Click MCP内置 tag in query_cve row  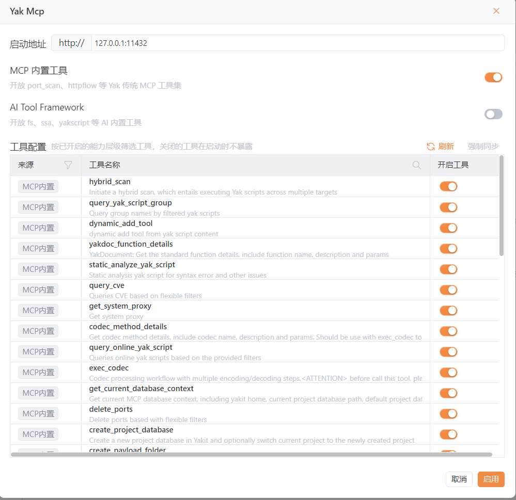(x=38, y=289)
